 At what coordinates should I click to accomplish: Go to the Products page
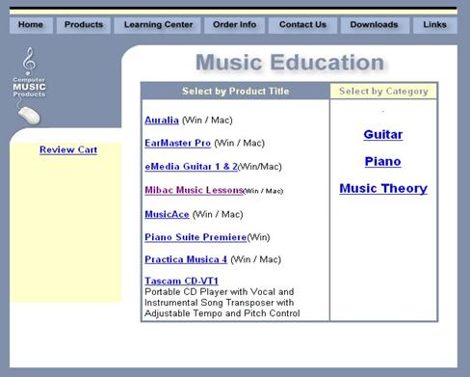[x=84, y=25]
